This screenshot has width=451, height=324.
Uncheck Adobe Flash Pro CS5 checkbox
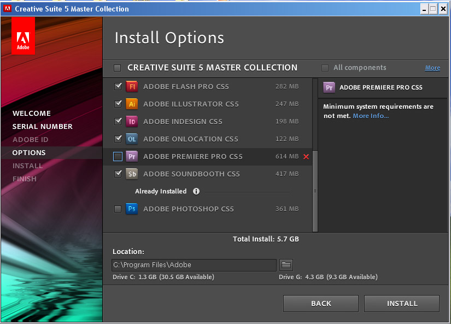118,86
